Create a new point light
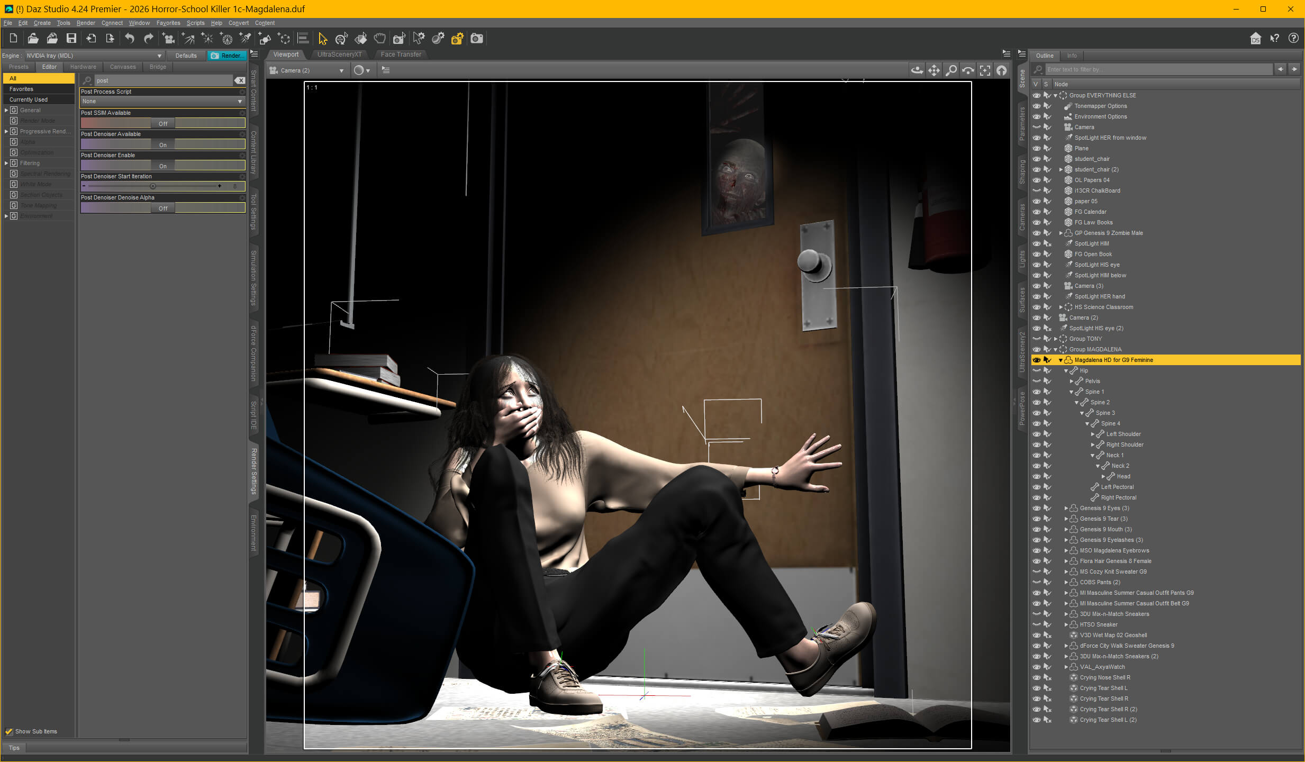1305x762 pixels. pos(207,38)
